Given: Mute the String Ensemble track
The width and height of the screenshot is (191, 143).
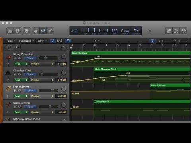Looking at the screenshot, I should point(15,58).
